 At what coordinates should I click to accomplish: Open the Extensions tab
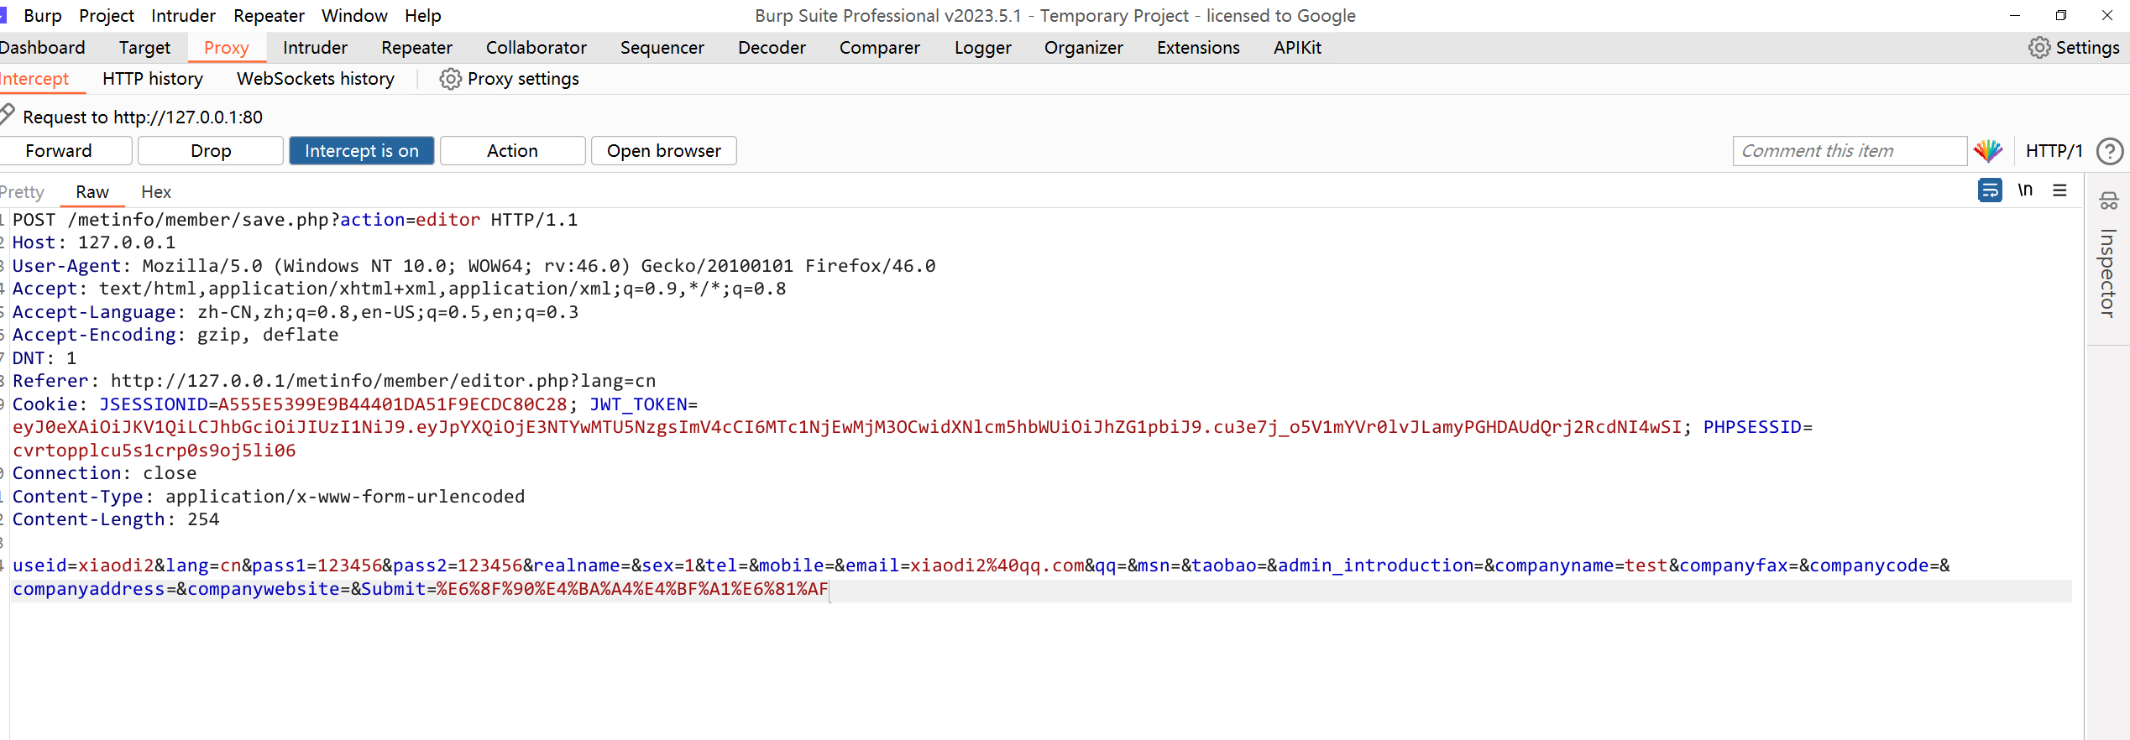[1198, 48]
